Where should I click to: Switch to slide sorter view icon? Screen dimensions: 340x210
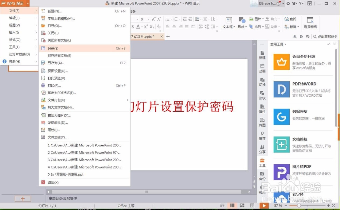(x=242, y=206)
